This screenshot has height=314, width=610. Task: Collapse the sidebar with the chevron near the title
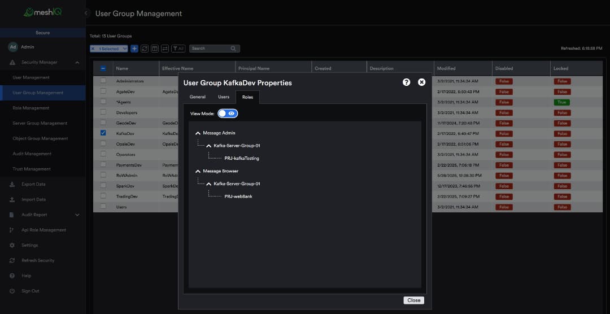[87, 13]
